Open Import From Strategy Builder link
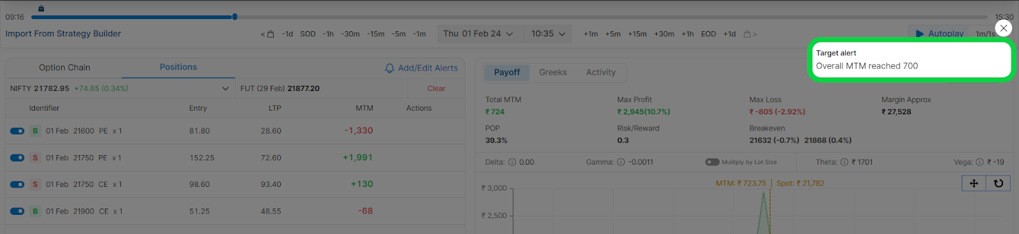 click(63, 34)
